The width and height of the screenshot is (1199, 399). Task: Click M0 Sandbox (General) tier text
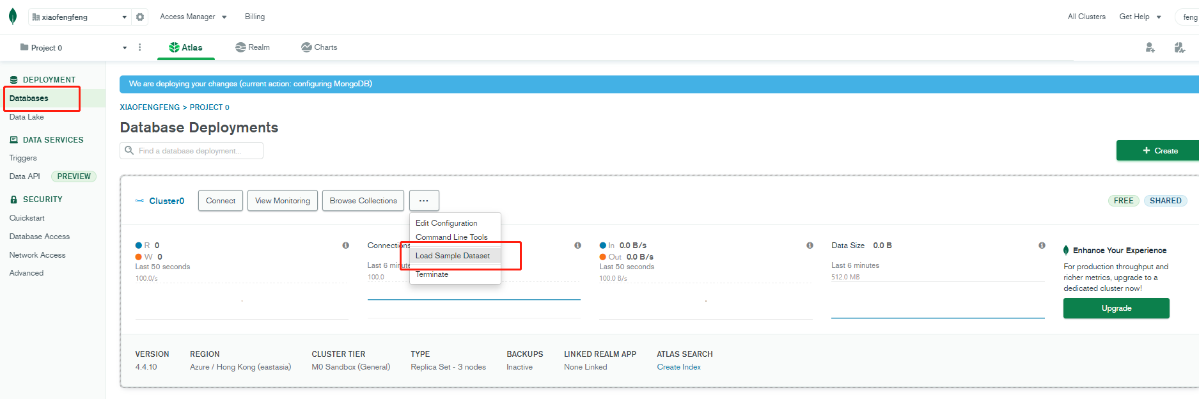pyautogui.click(x=351, y=367)
